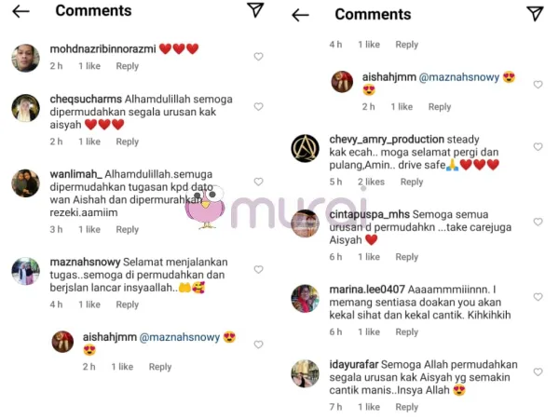The height and width of the screenshot is (419, 559).
Task: Reply to wanlimah_ comment
Action: point(128,229)
